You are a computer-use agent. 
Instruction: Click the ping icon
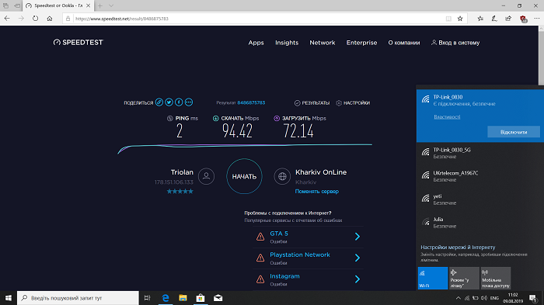click(x=170, y=119)
